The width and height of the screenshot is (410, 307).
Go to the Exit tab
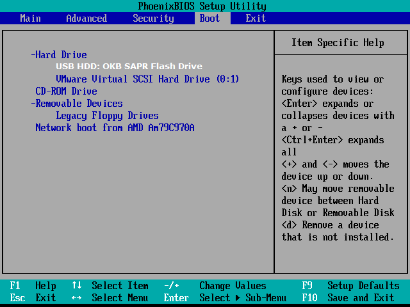click(x=256, y=19)
